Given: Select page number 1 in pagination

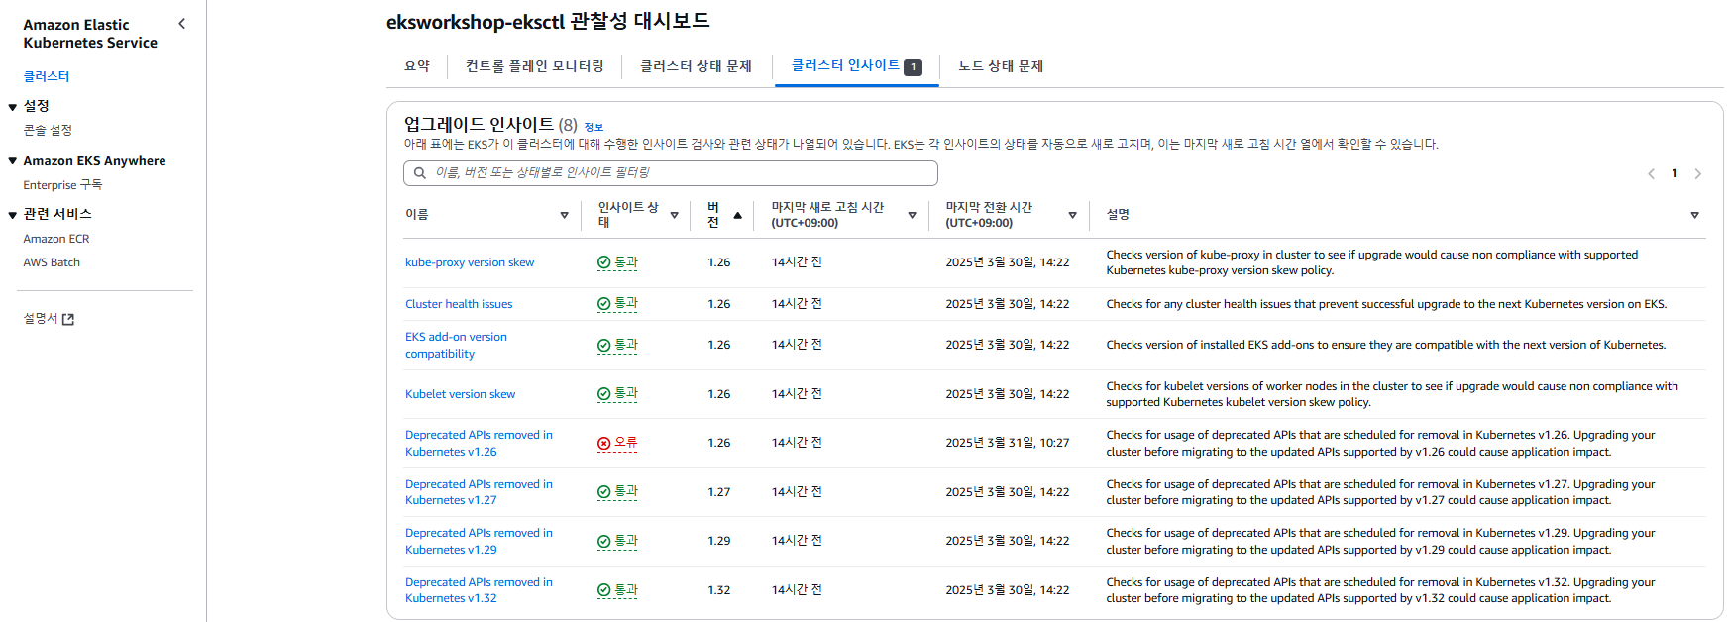Looking at the screenshot, I should point(1674,173).
